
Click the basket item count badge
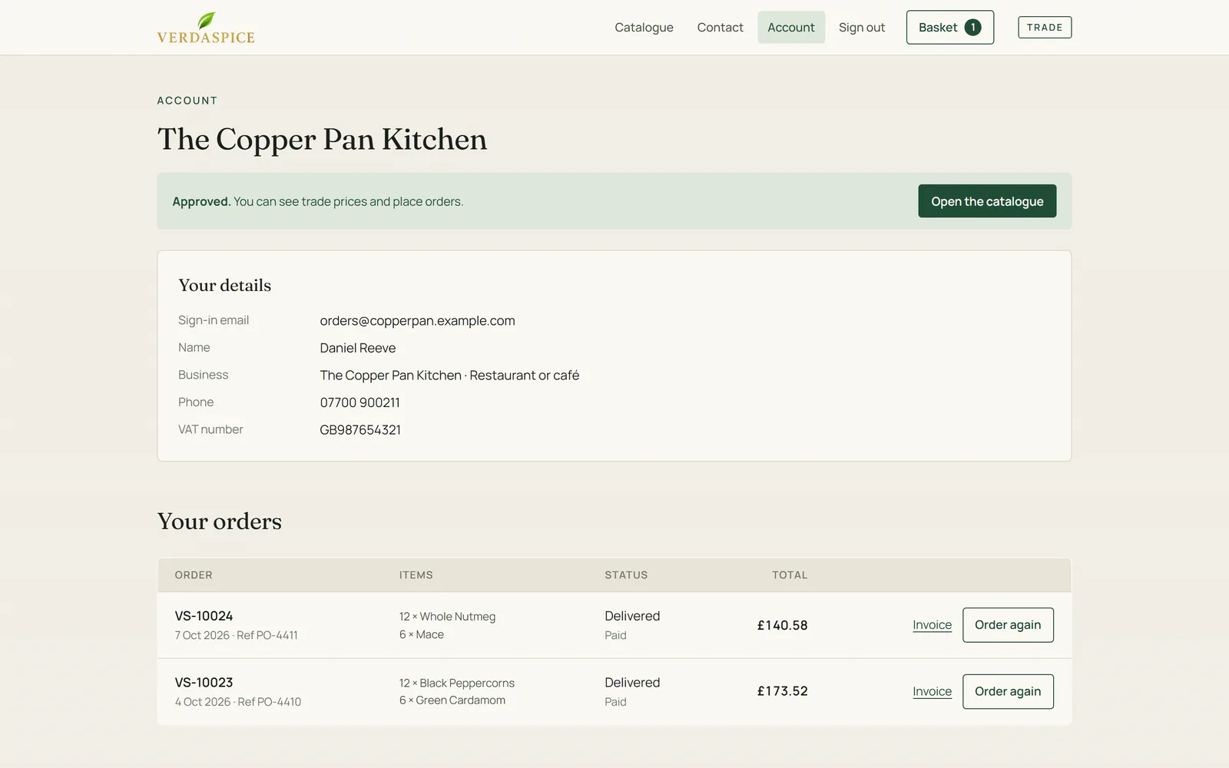(x=972, y=28)
